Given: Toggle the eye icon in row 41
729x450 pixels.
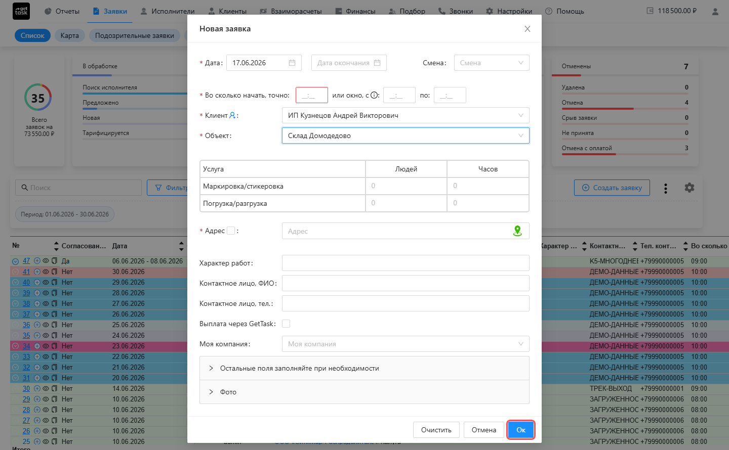Looking at the screenshot, I should pos(46,272).
